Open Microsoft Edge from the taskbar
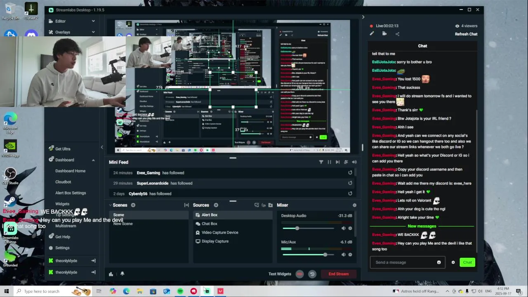The height and width of the screenshot is (297, 528). [126, 291]
